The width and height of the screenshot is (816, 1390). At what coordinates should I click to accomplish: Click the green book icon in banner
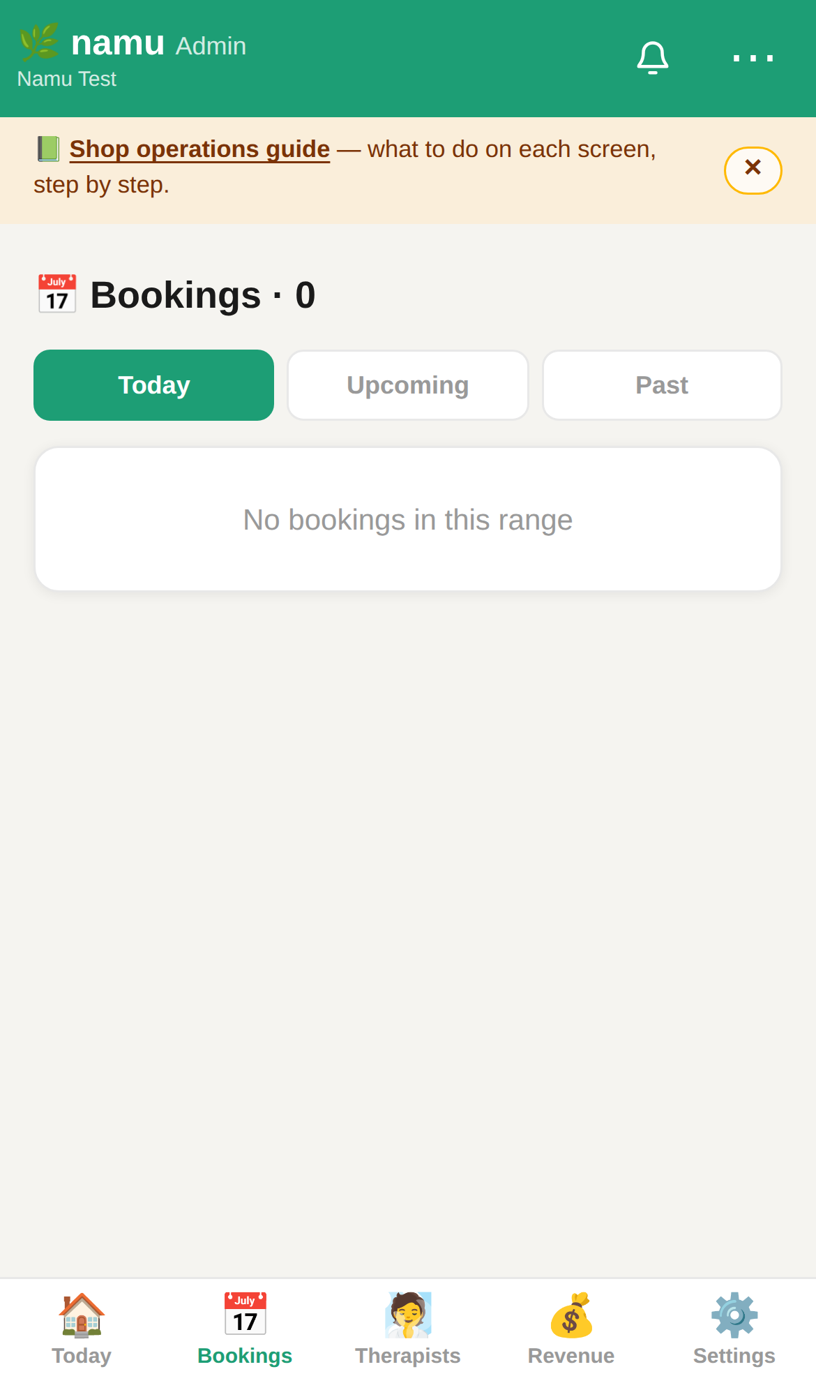coord(48,149)
